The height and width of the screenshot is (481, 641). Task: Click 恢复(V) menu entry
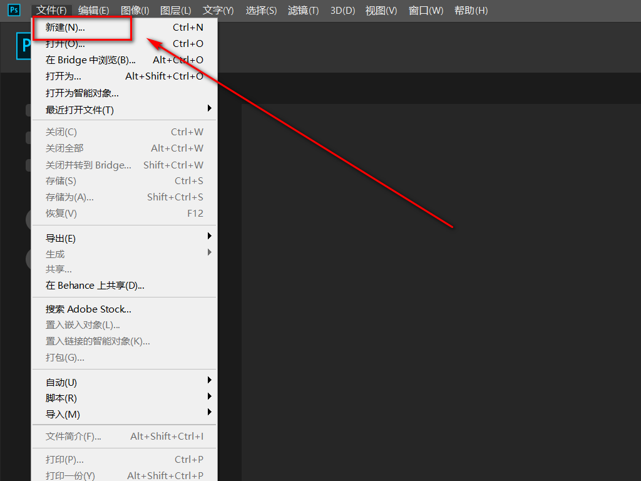click(125, 214)
